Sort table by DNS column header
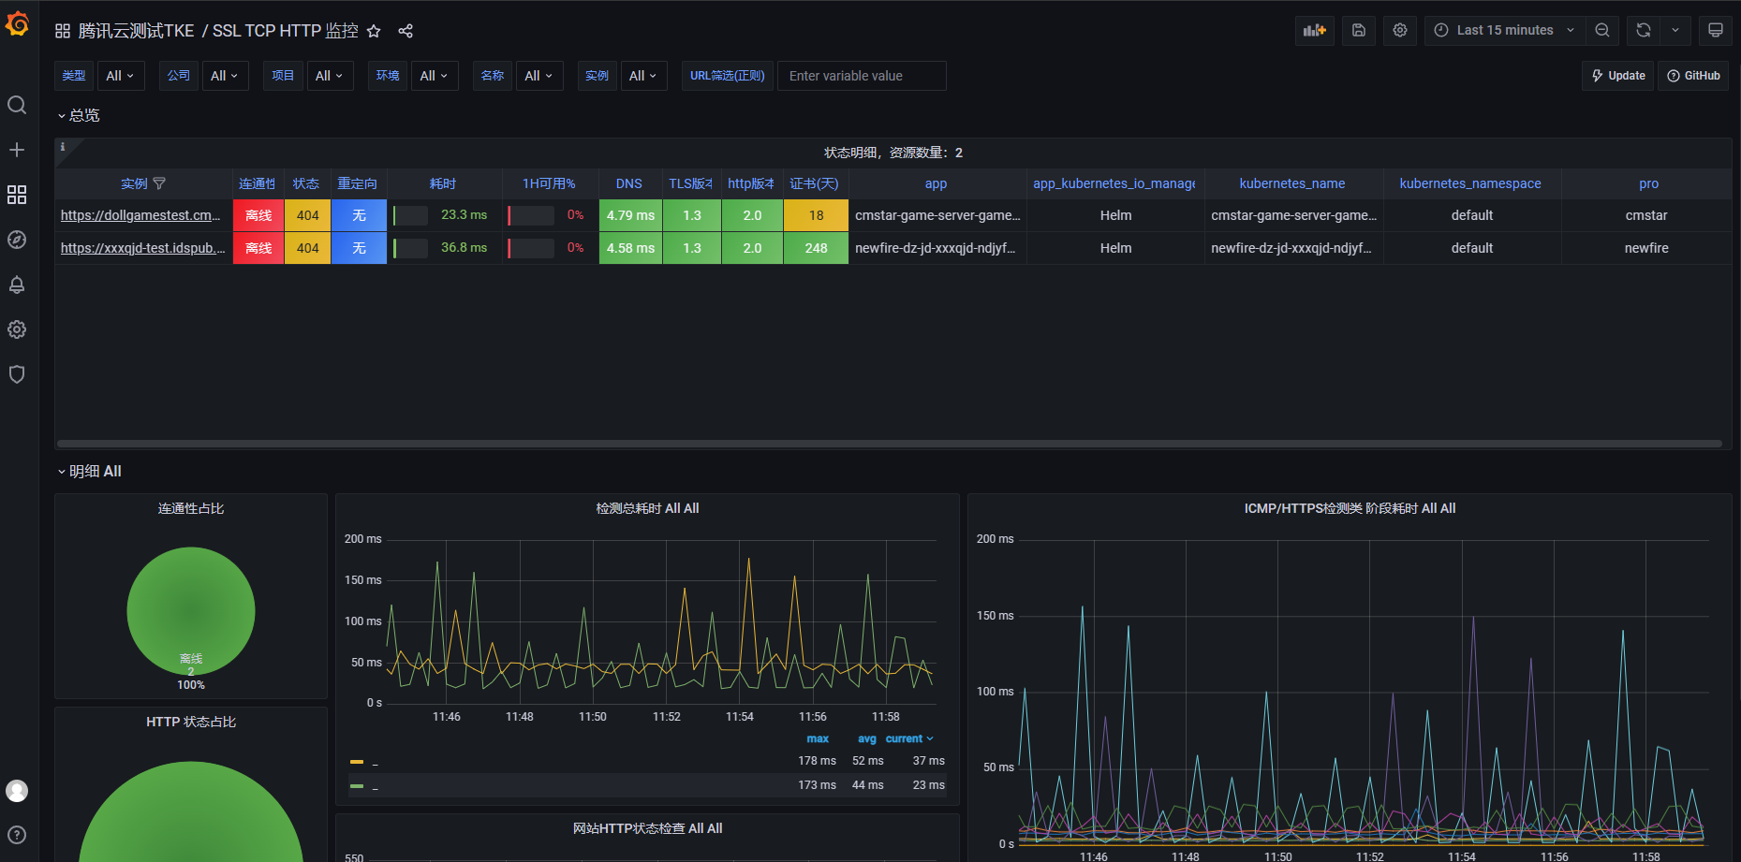 pos(629,183)
